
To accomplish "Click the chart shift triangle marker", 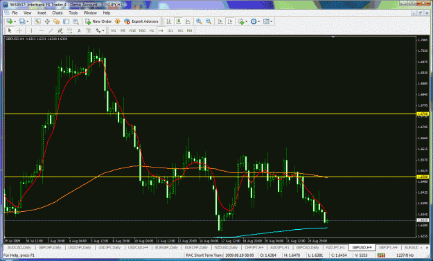I will [x=333, y=37].
